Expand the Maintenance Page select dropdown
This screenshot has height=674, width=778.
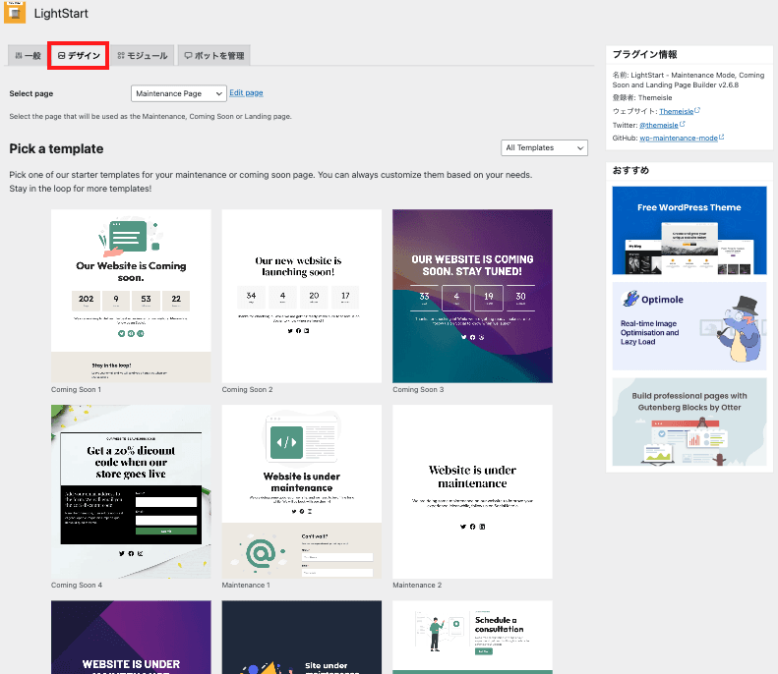pos(179,93)
